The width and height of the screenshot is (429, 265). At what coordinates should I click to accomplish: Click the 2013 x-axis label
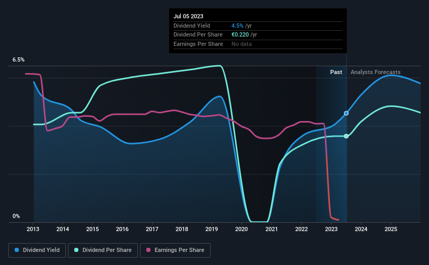33,229
